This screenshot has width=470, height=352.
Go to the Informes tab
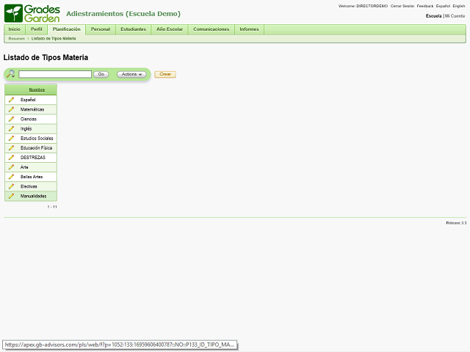coord(249,29)
